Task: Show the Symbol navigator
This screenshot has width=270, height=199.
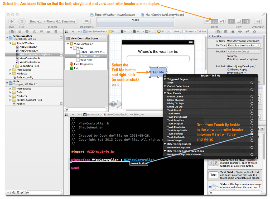Action: pyautogui.click(x=20, y=32)
